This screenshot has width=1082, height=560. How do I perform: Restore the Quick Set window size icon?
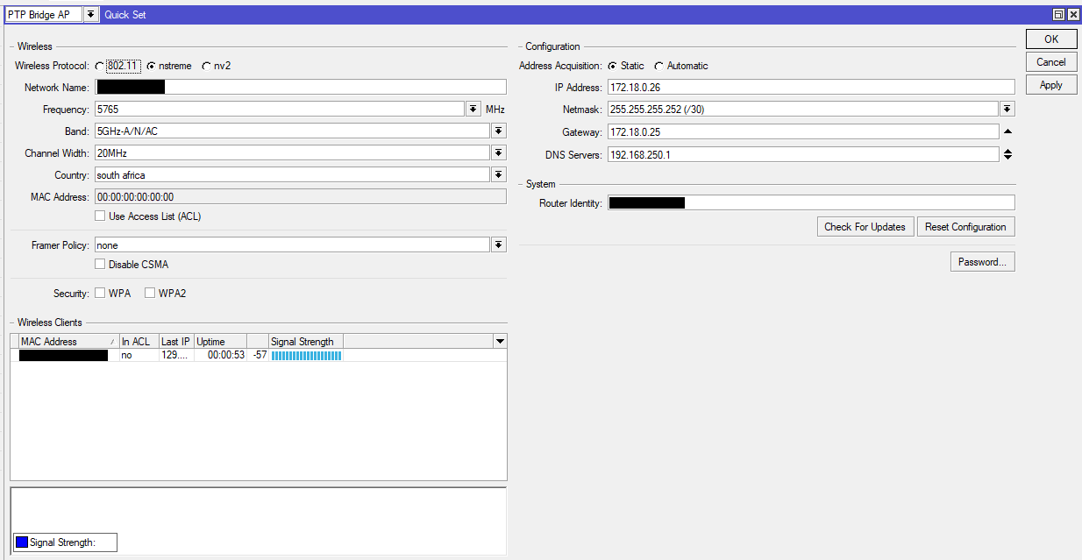(x=1058, y=15)
